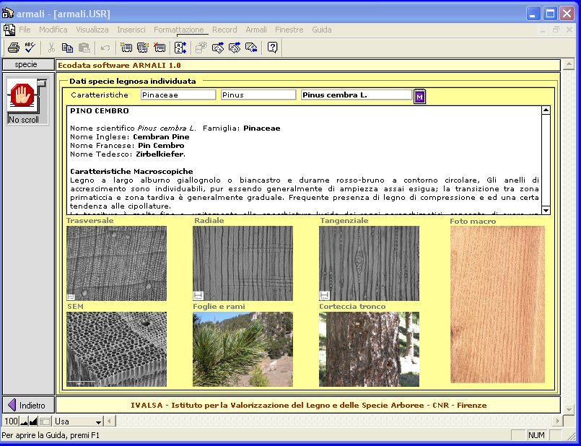Go back with the Indietro button
581x446 pixels.
pyautogui.click(x=29, y=405)
